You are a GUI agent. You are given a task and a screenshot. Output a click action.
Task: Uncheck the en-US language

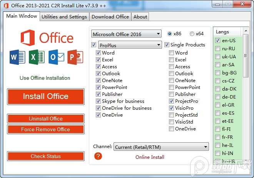(217, 41)
